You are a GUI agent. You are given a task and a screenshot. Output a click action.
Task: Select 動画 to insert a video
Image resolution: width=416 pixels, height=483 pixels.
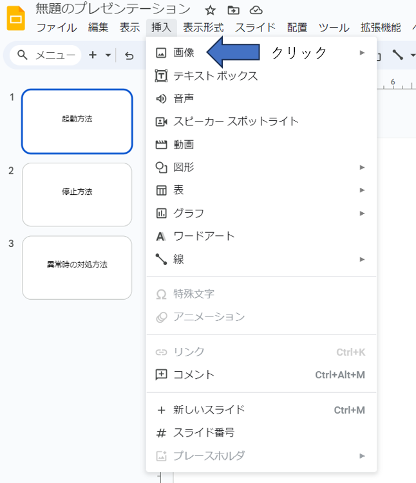point(184,145)
